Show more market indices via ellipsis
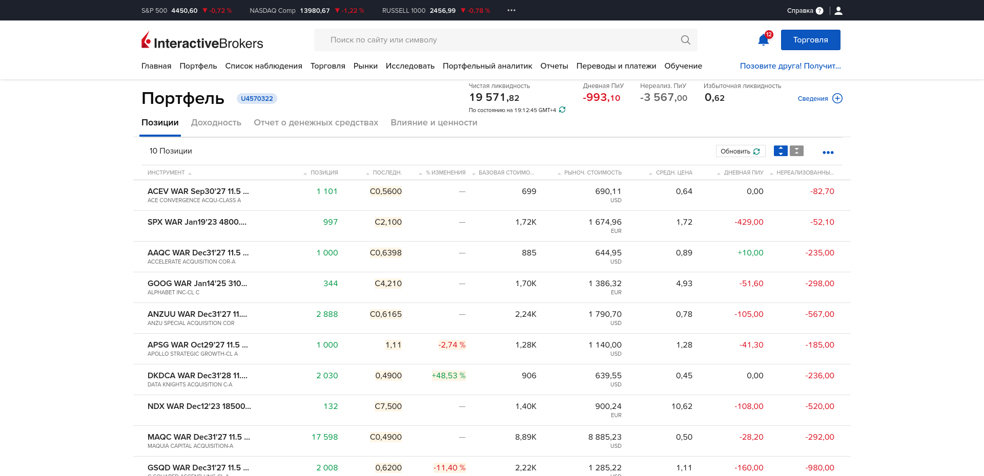 [x=511, y=10]
